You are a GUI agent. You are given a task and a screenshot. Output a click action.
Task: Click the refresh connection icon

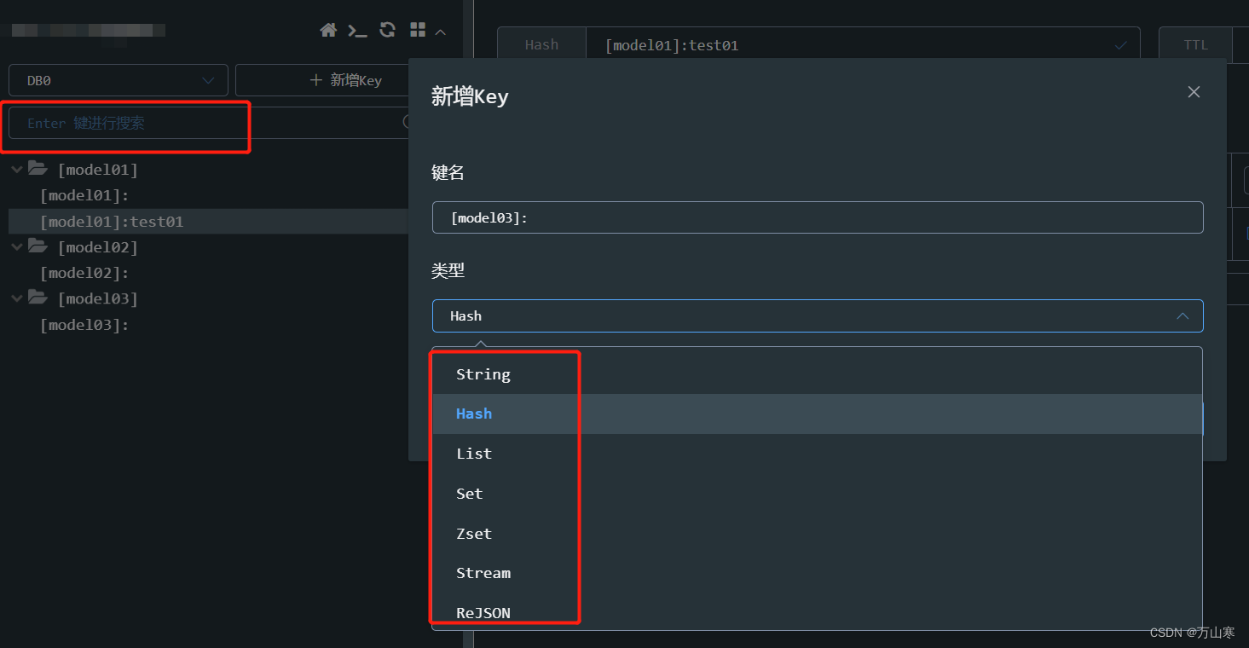pyautogui.click(x=387, y=31)
